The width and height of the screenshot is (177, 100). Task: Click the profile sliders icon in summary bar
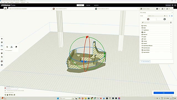pos(141,9)
